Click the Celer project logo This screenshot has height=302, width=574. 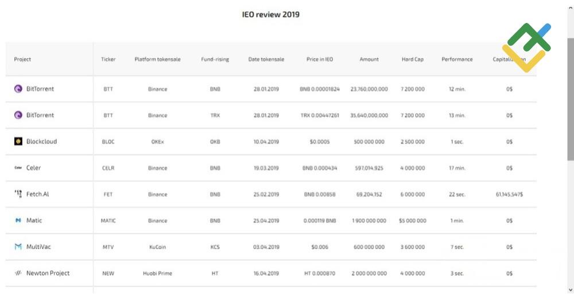tap(18, 168)
